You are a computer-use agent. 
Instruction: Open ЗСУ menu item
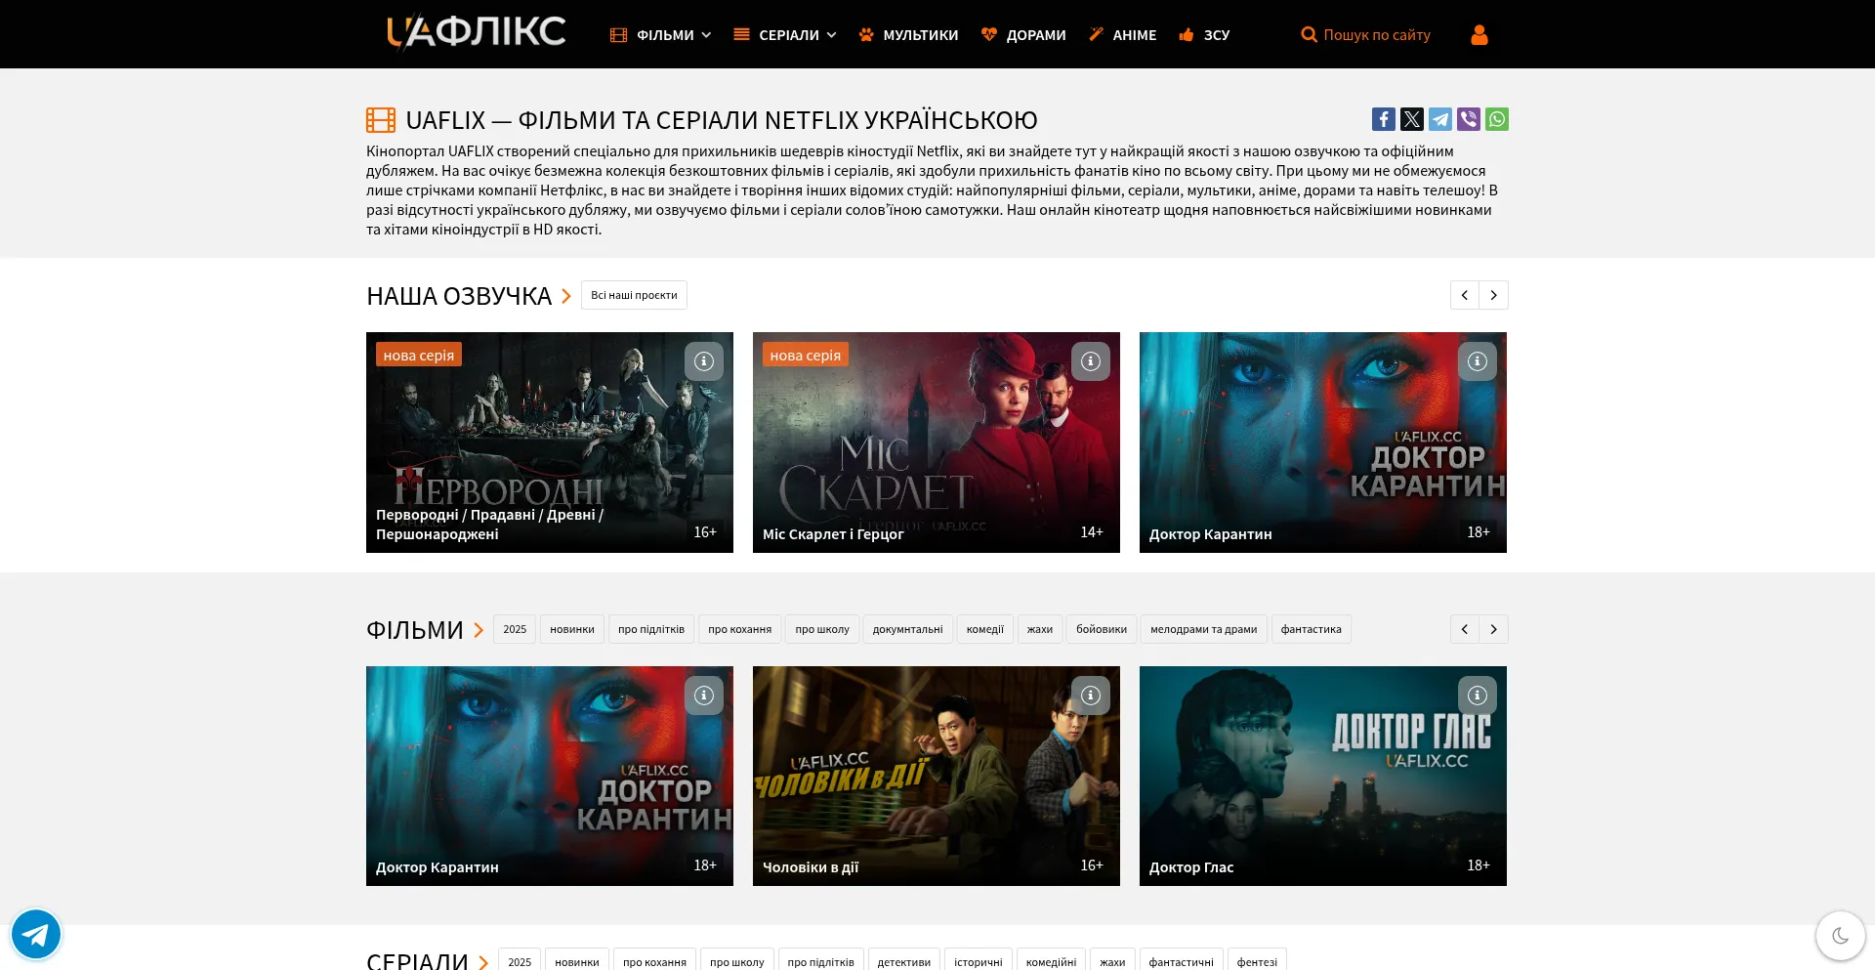(1204, 35)
